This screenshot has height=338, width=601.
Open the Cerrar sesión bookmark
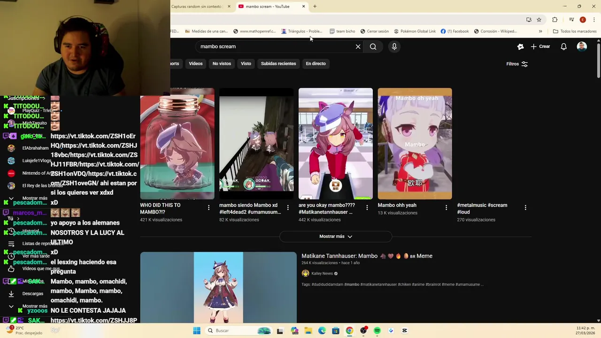[375, 31]
